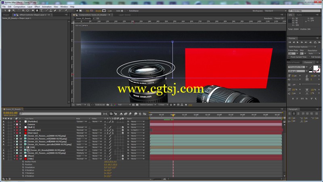Select the Pan Behind anchor point tool

click(x=27, y=11)
